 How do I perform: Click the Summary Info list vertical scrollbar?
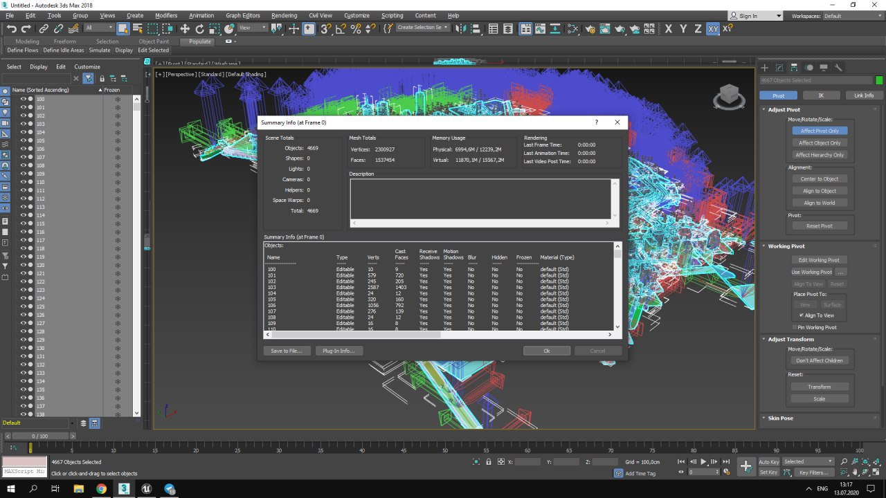pyautogui.click(x=617, y=286)
